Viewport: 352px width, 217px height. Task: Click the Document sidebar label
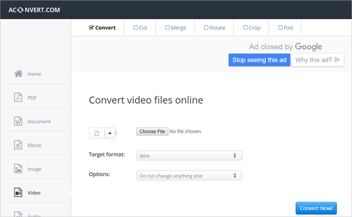(39, 121)
